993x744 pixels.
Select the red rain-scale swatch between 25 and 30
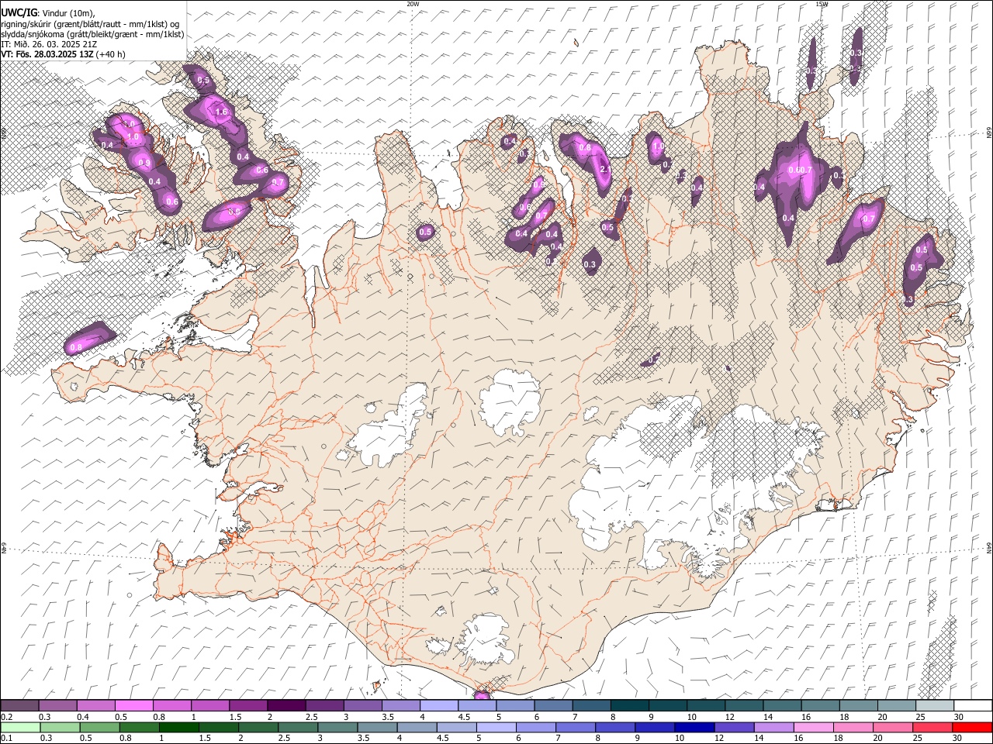932,728
